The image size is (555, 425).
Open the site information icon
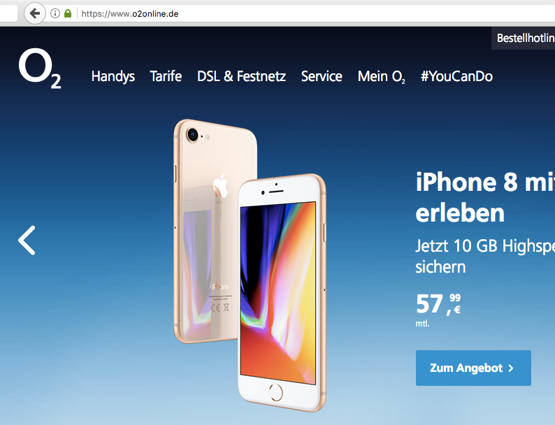point(55,13)
